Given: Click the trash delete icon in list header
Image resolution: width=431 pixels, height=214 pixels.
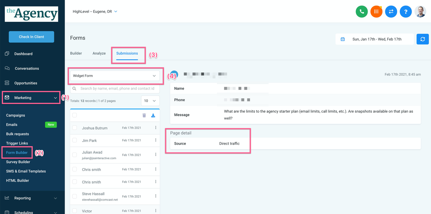Looking at the screenshot, I should (144, 115).
